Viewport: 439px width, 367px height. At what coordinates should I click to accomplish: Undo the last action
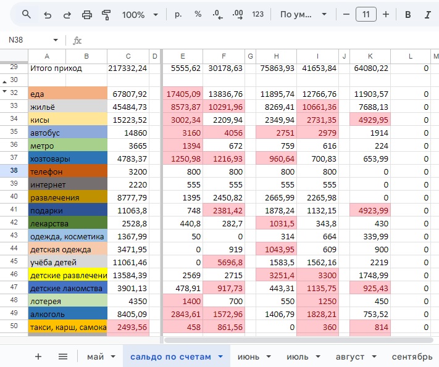click(x=48, y=15)
